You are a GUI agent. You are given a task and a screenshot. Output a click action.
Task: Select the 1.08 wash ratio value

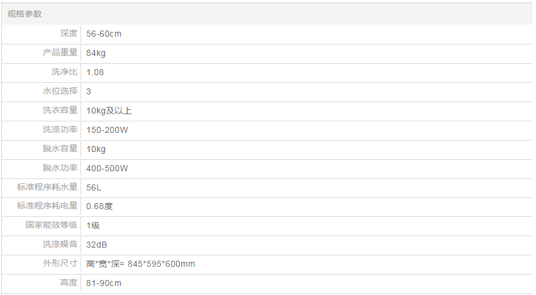click(x=95, y=72)
